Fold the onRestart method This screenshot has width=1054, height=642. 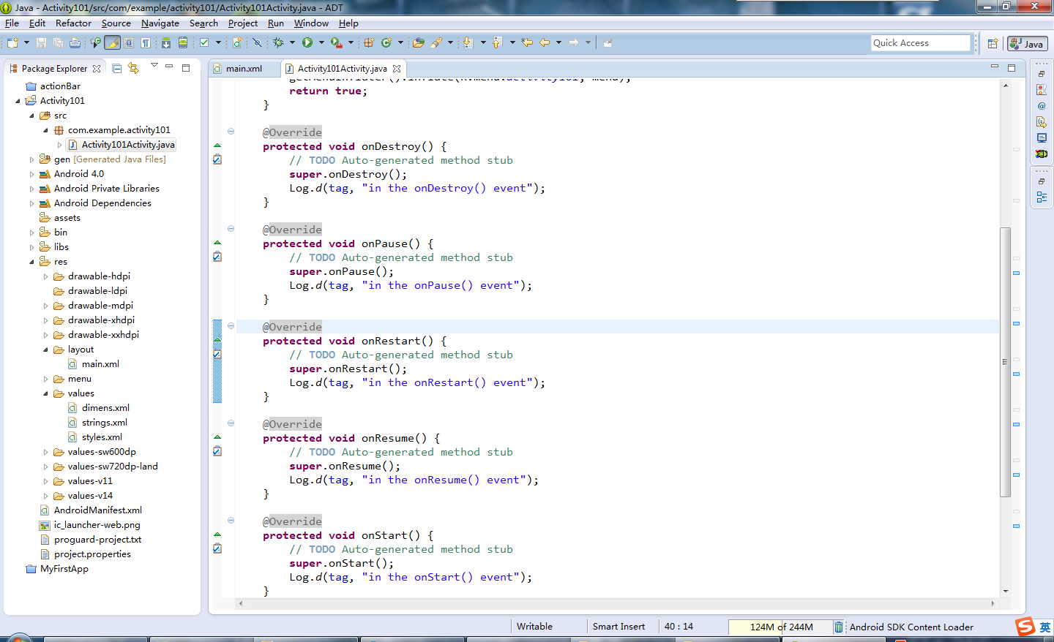[x=231, y=326]
